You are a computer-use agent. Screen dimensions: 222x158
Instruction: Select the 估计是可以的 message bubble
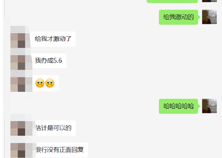pos(55,128)
